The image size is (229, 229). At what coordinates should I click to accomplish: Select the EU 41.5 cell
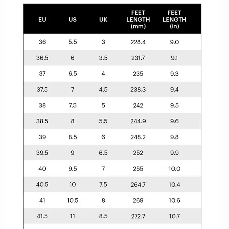coord(42,216)
